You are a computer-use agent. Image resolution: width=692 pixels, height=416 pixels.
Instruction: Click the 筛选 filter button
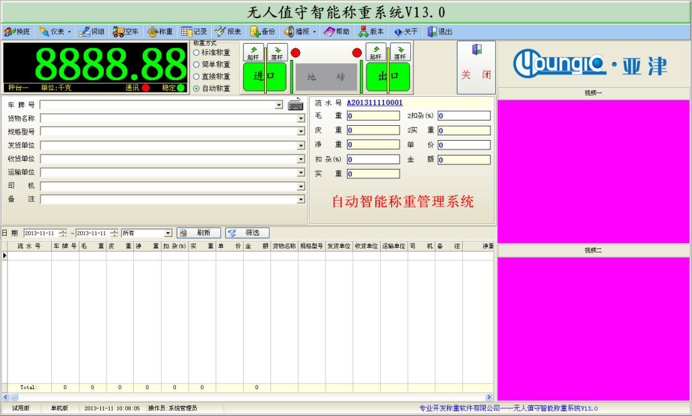coord(247,233)
